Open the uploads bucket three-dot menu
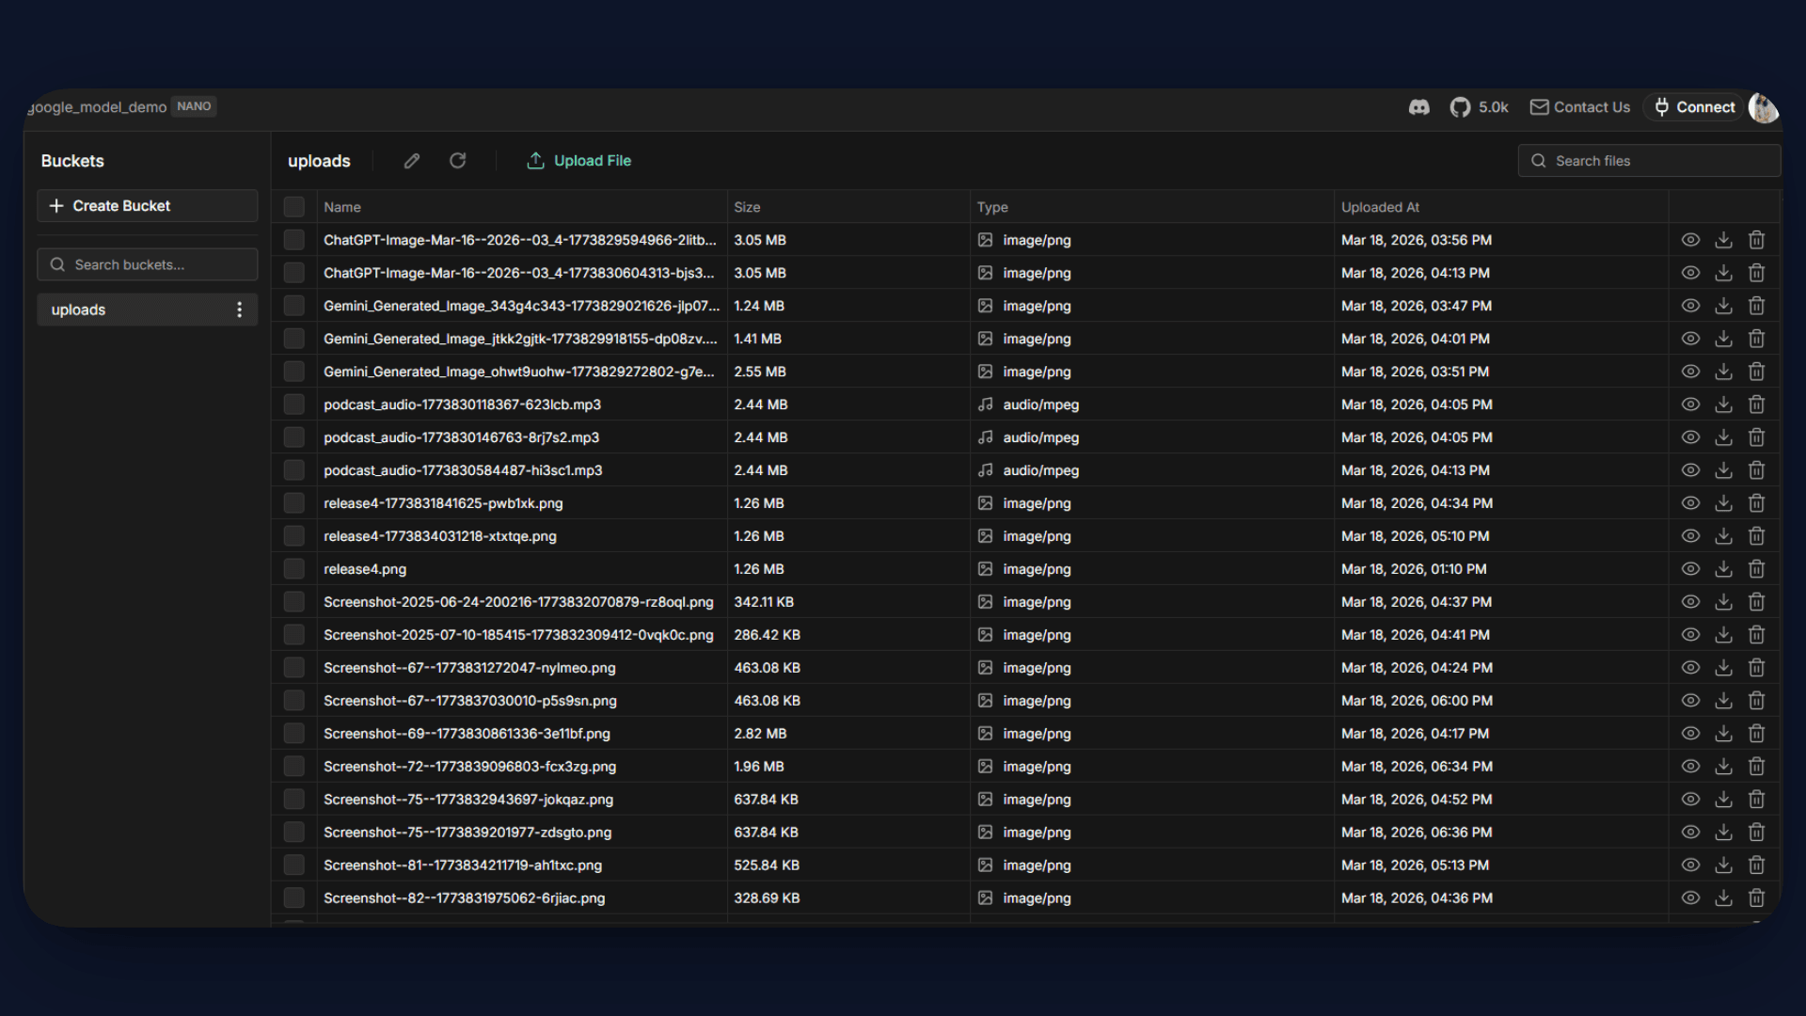 tap(240, 310)
